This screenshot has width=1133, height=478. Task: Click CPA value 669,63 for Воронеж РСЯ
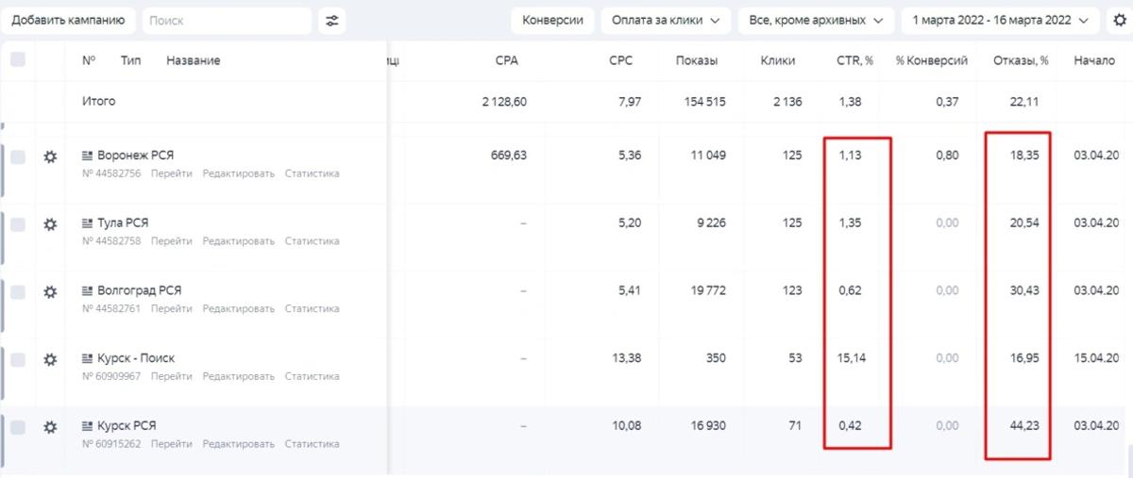(x=510, y=156)
